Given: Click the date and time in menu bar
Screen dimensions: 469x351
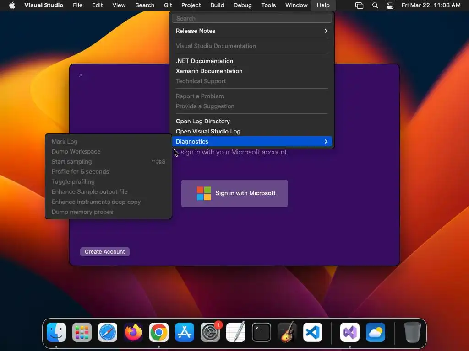Looking at the screenshot, I should click(431, 5).
